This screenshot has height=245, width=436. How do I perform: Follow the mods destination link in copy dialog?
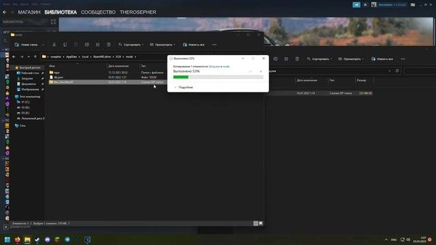point(226,67)
